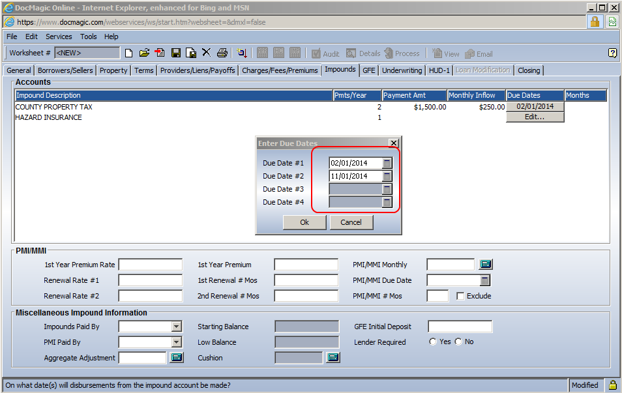Image resolution: width=622 pixels, height=393 pixels.
Task: Expand the PMI Paid By dropdown
Action: [177, 342]
